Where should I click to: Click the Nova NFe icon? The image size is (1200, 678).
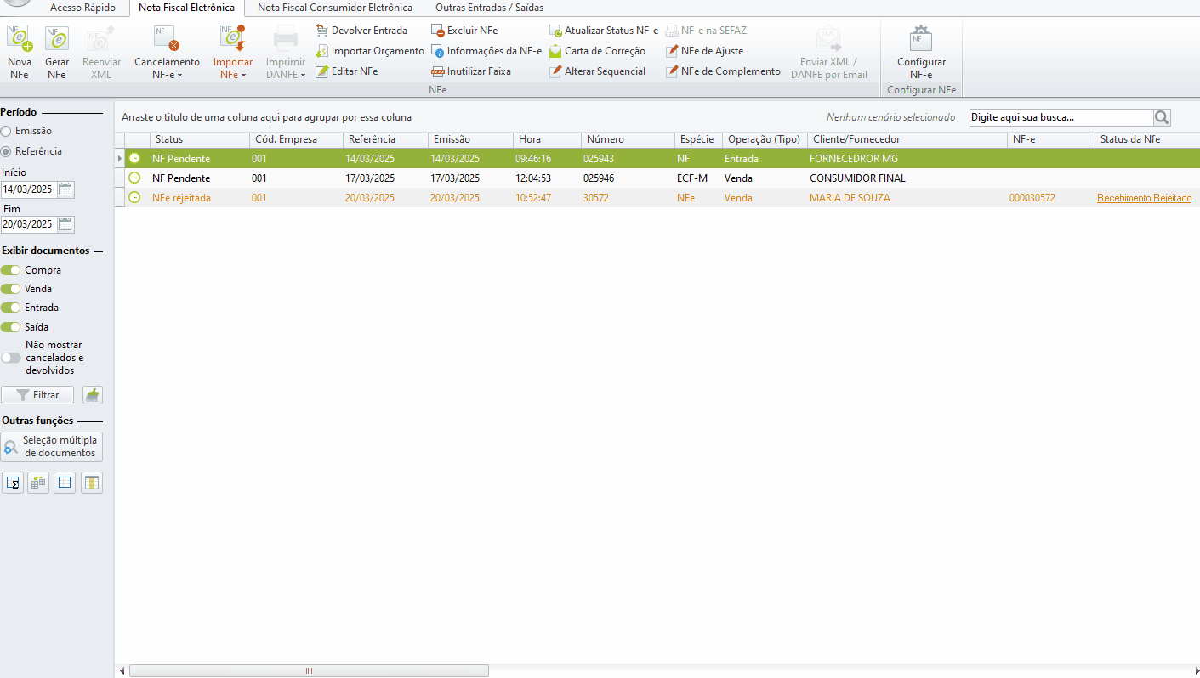click(20, 39)
